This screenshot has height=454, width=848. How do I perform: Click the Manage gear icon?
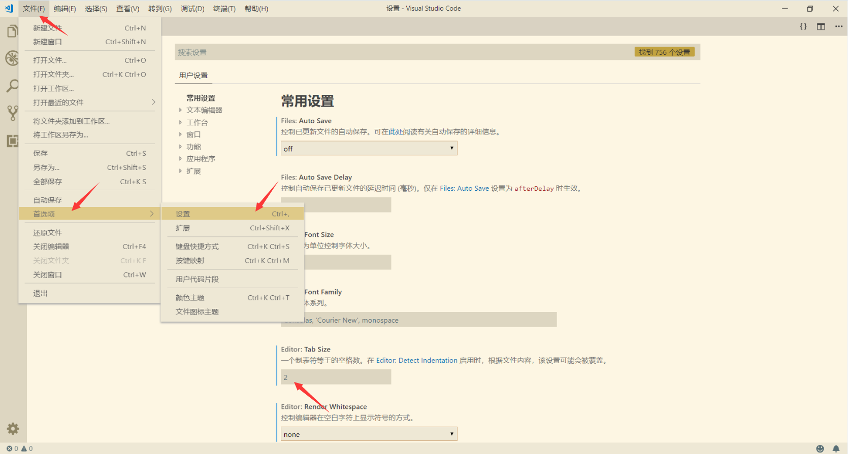pyautogui.click(x=13, y=429)
